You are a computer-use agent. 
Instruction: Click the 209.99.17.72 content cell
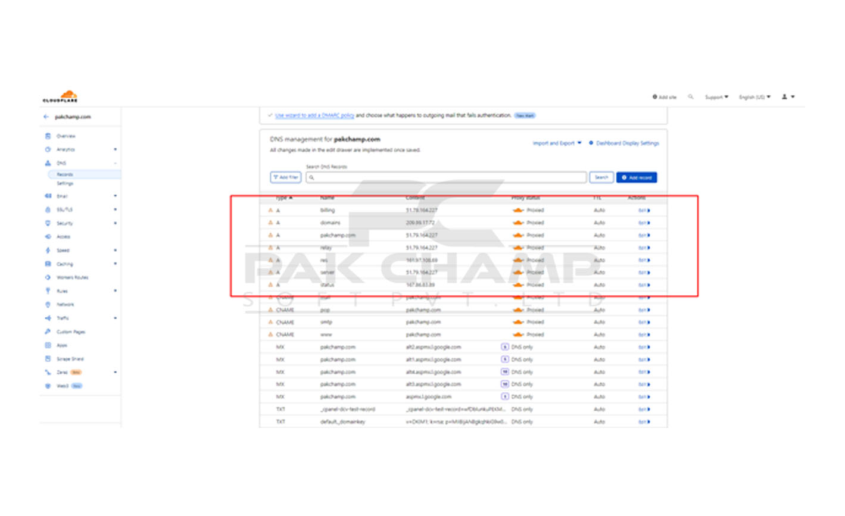420,223
